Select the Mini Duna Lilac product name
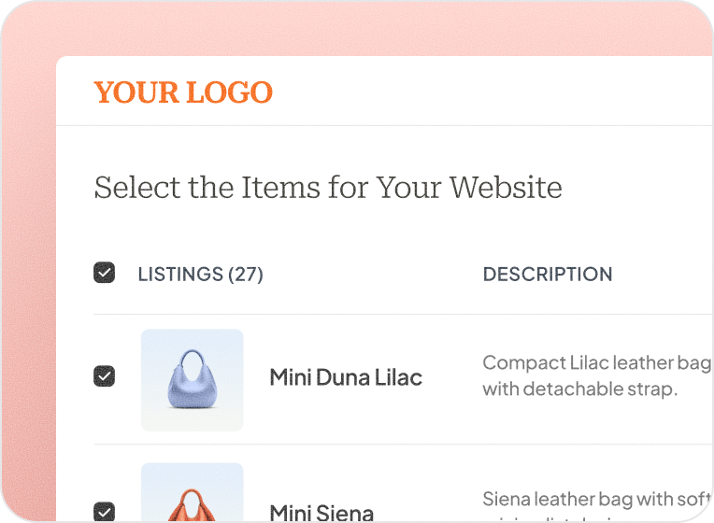This screenshot has width=714, height=523. 346,377
